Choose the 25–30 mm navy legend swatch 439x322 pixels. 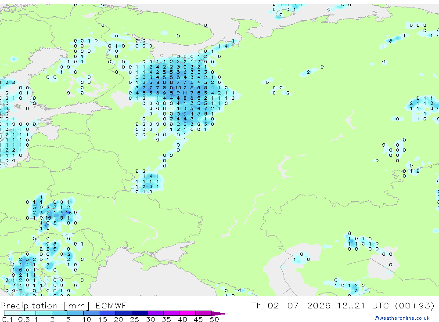point(140,313)
